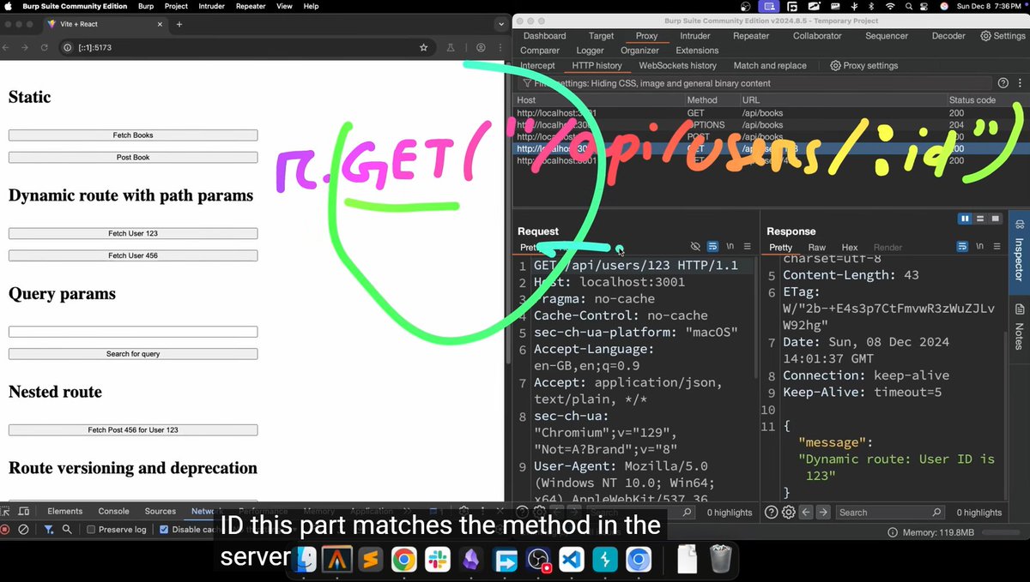The height and width of the screenshot is (582, 1030).
Task: Click Search for query button
Action: tap(133, 354)
